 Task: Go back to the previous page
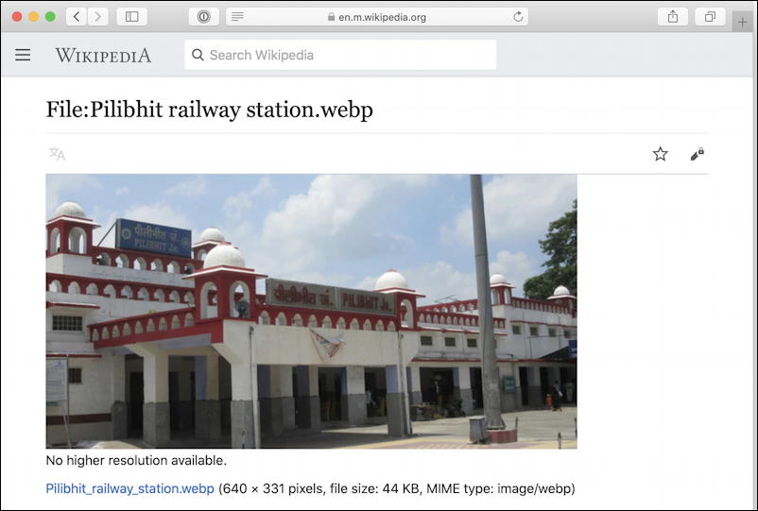click(x=77, y=17)
